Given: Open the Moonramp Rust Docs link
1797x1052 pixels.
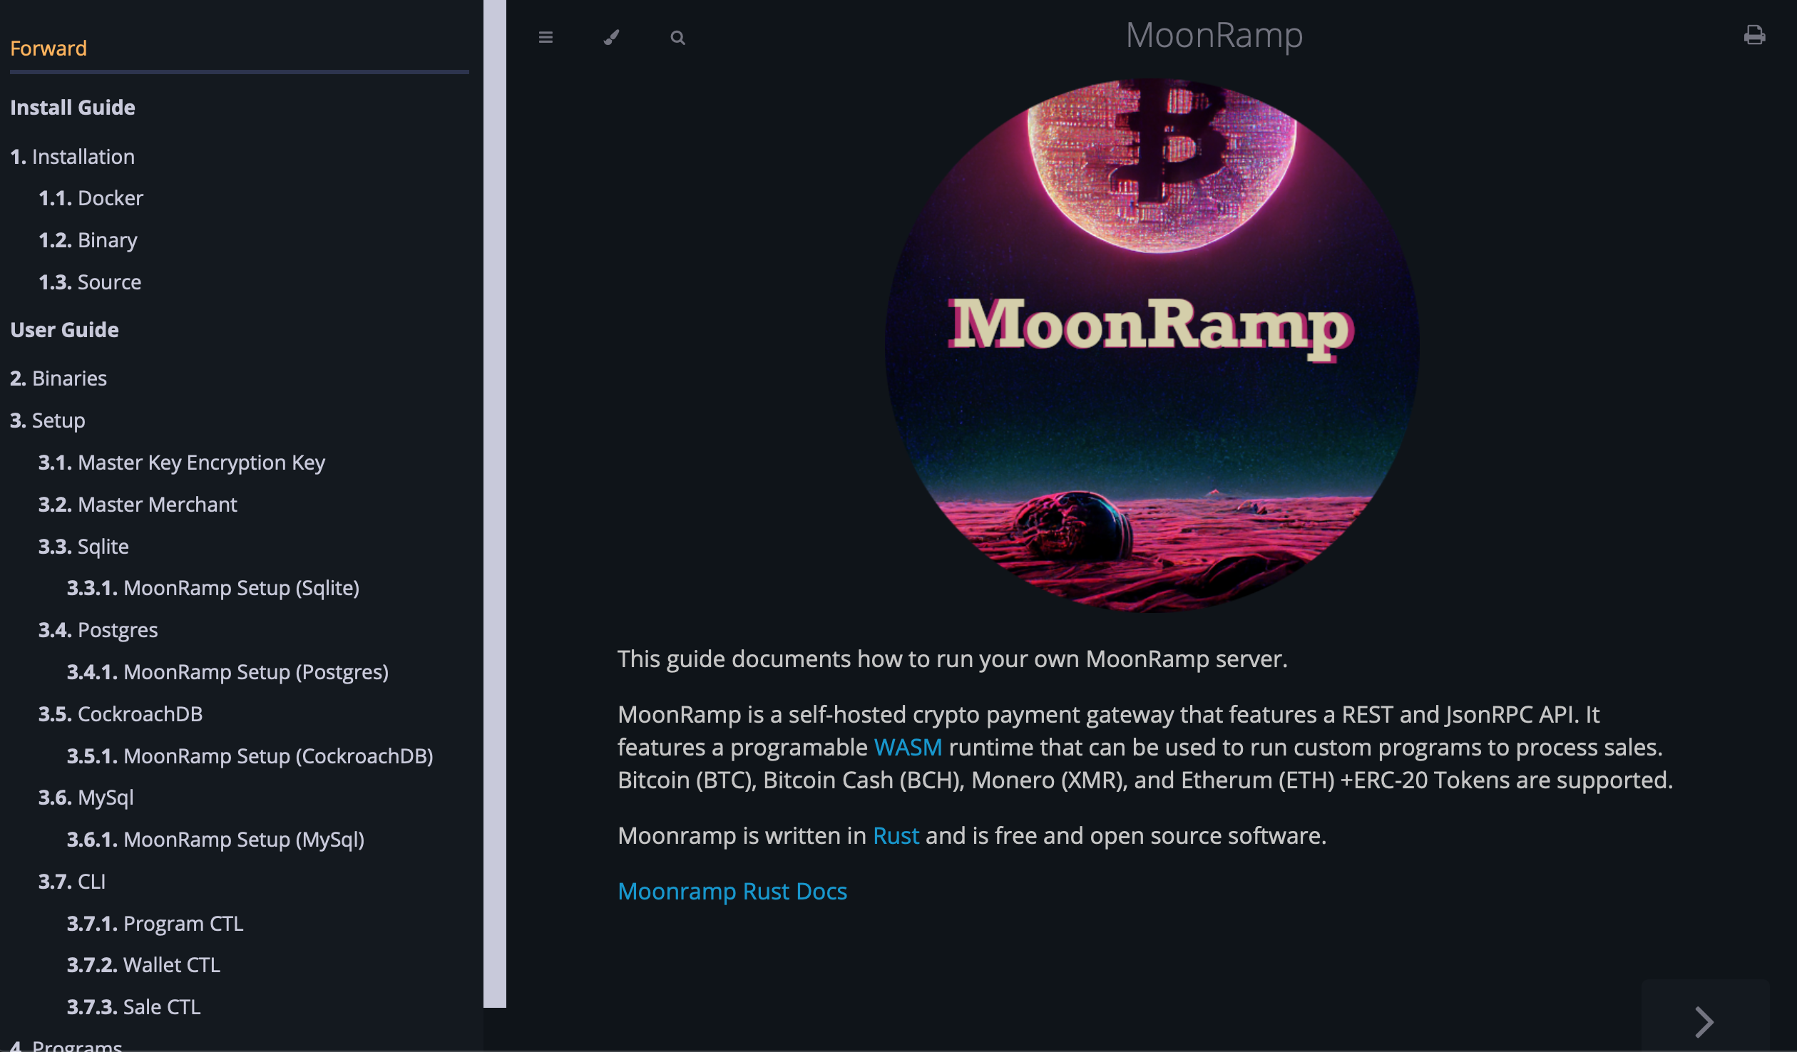Looking at the screenshot, I should (x=732, y=891).
